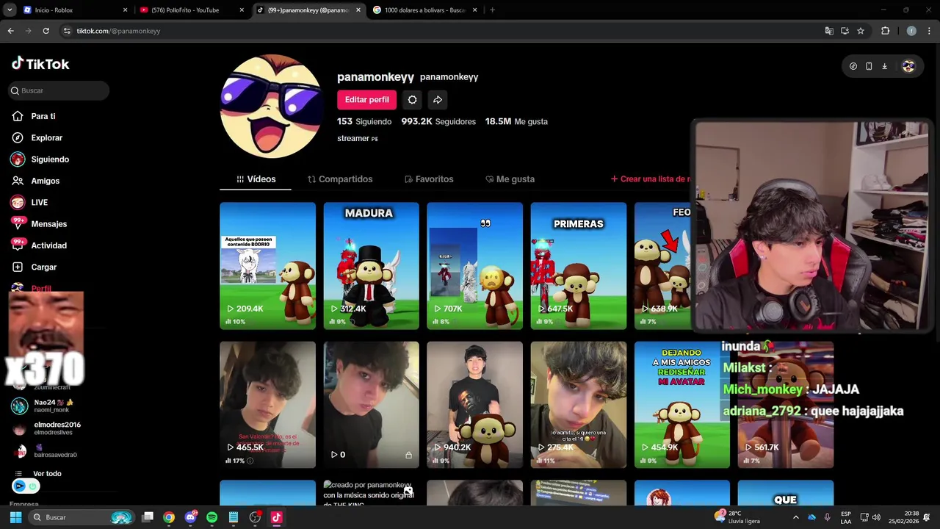Click the TikTok coin icon in top pill
Viewport: 940px width, 529px height.
click(x=853, y=66)
